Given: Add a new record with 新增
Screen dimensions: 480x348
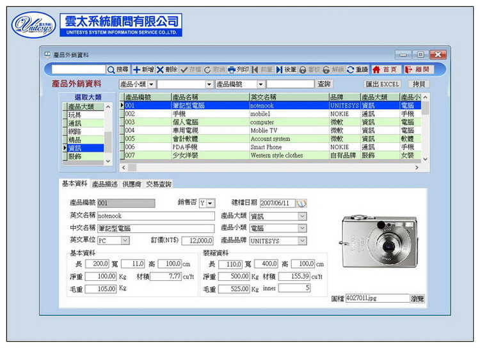Looking at the screenshot, I should coord(143,69).
